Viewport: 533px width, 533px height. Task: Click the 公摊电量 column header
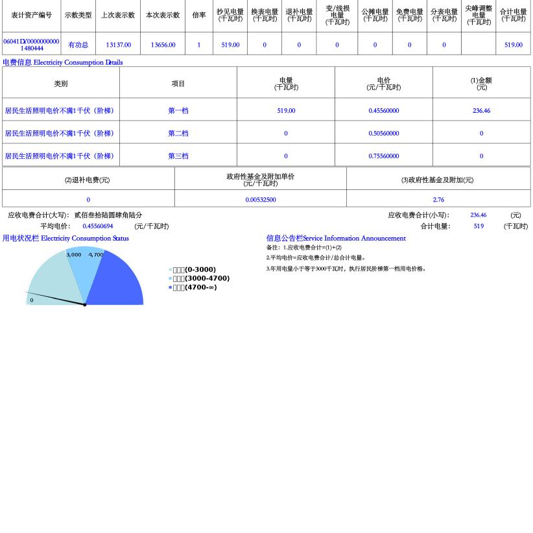point(375,16)
